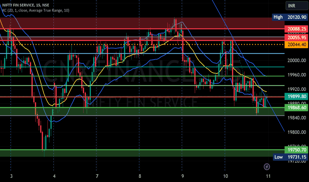Viewport: 309px width, 182px height.
Task: Click the 19960.00 price axis tick
Action: 297,75
